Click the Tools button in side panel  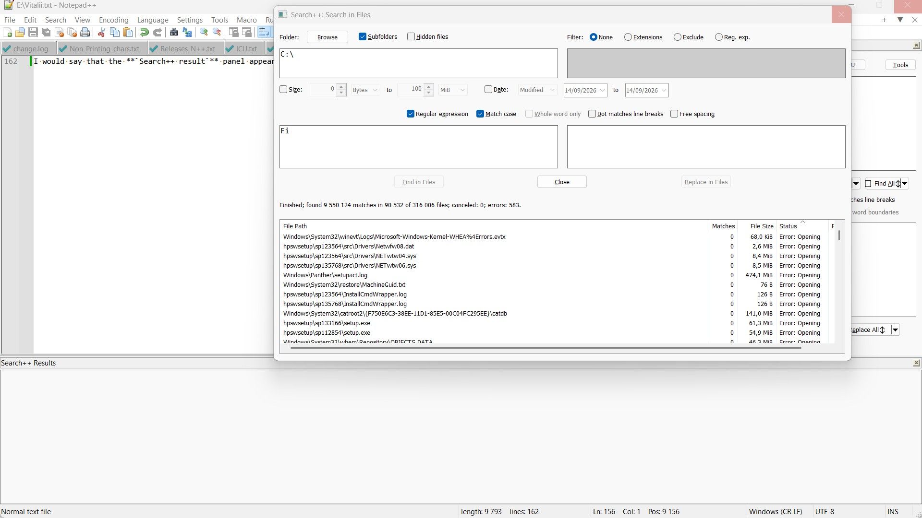(x=900, y=65)
